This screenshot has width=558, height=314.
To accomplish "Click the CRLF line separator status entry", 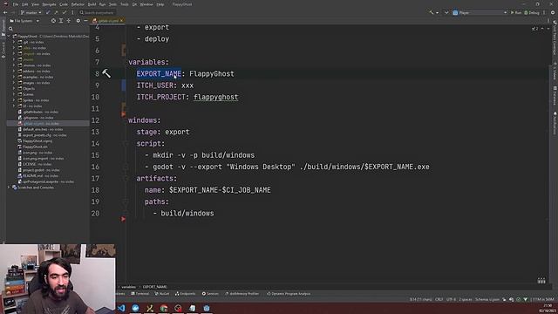I will (439, 299).
